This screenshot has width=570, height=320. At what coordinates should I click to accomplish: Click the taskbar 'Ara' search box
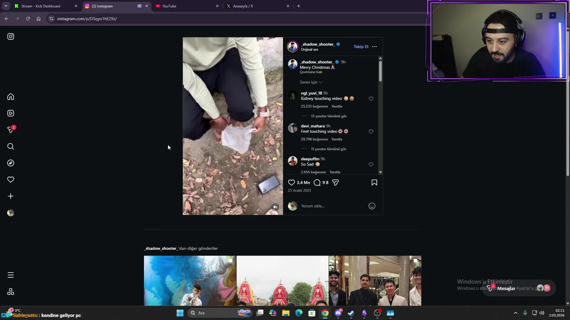pyautogui.click(x=220, y=313)
